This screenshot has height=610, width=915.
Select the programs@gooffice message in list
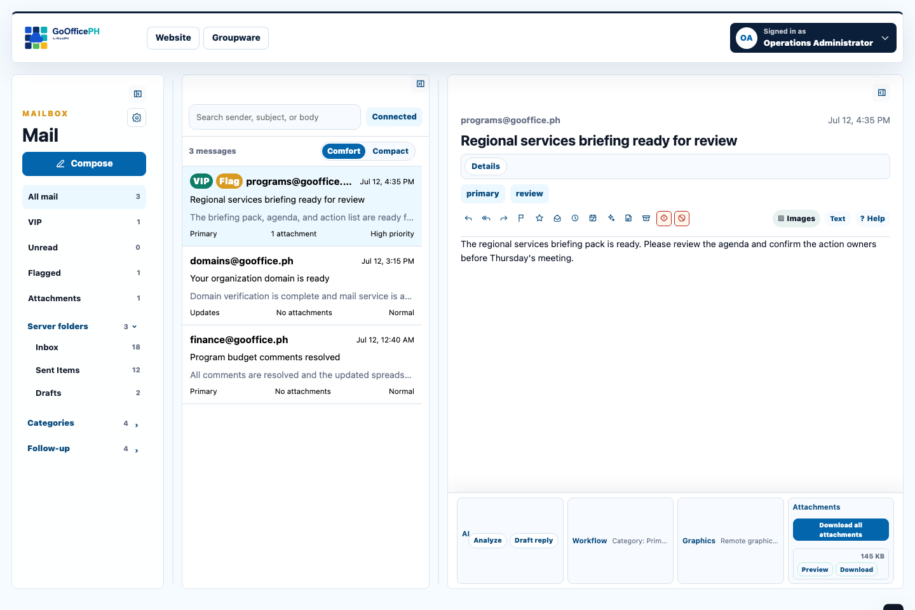pos(302,207)
